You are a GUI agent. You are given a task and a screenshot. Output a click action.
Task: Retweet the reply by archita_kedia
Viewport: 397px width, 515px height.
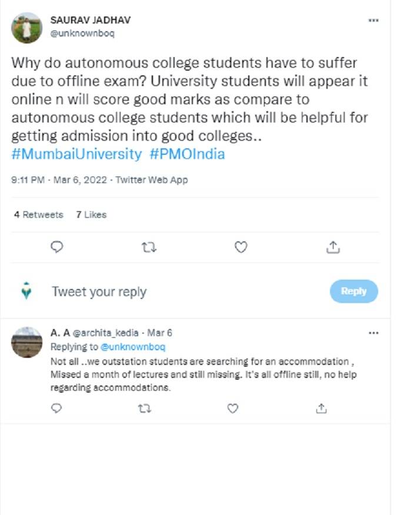point(145,408)
